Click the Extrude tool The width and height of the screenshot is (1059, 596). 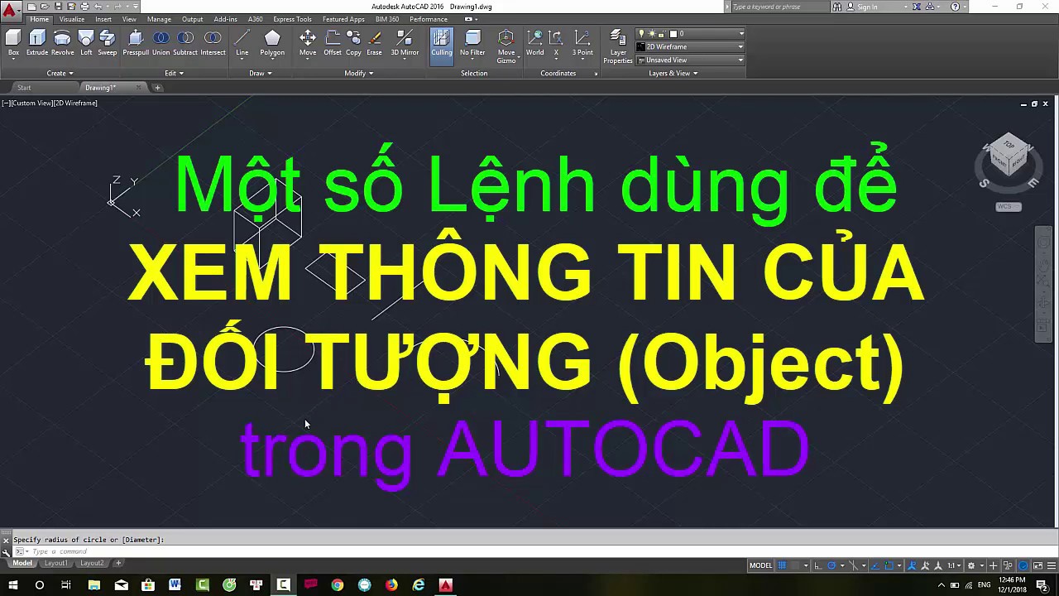click(37, 43)
